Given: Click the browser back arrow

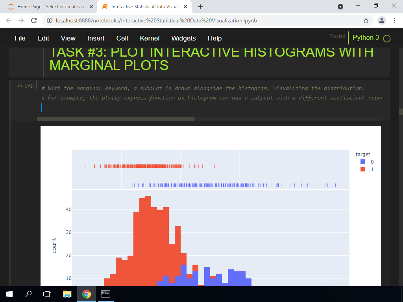Looking at the screenshot, I should pos(8,20).
